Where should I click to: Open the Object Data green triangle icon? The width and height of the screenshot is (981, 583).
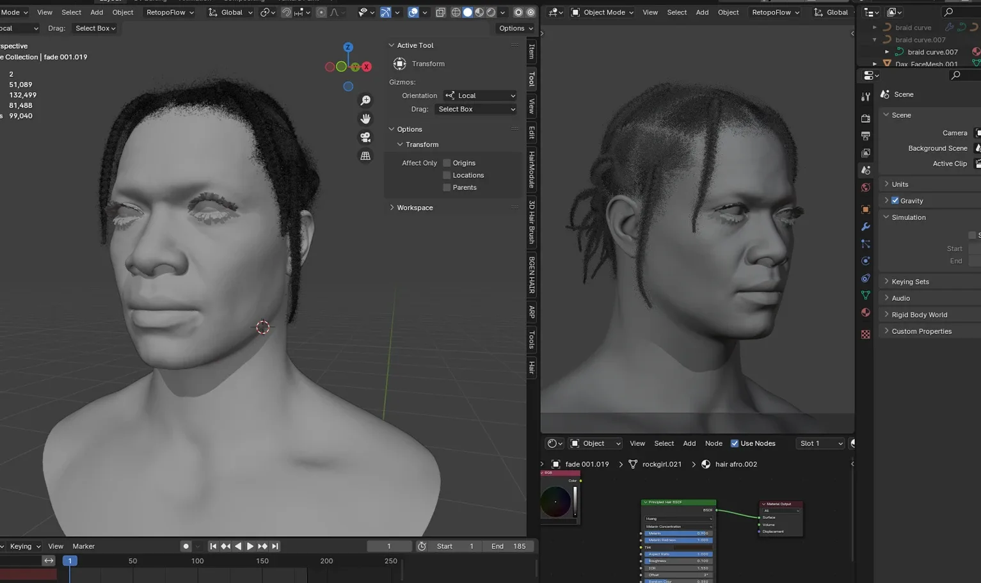tap(865, 295)
